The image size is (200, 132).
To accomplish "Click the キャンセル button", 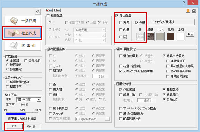I will 32,126.
